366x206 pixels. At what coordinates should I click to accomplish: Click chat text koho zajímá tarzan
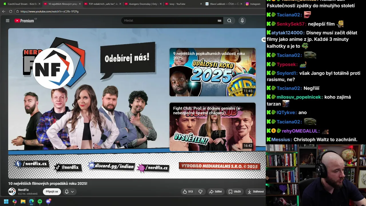click(x=309, y=101)
